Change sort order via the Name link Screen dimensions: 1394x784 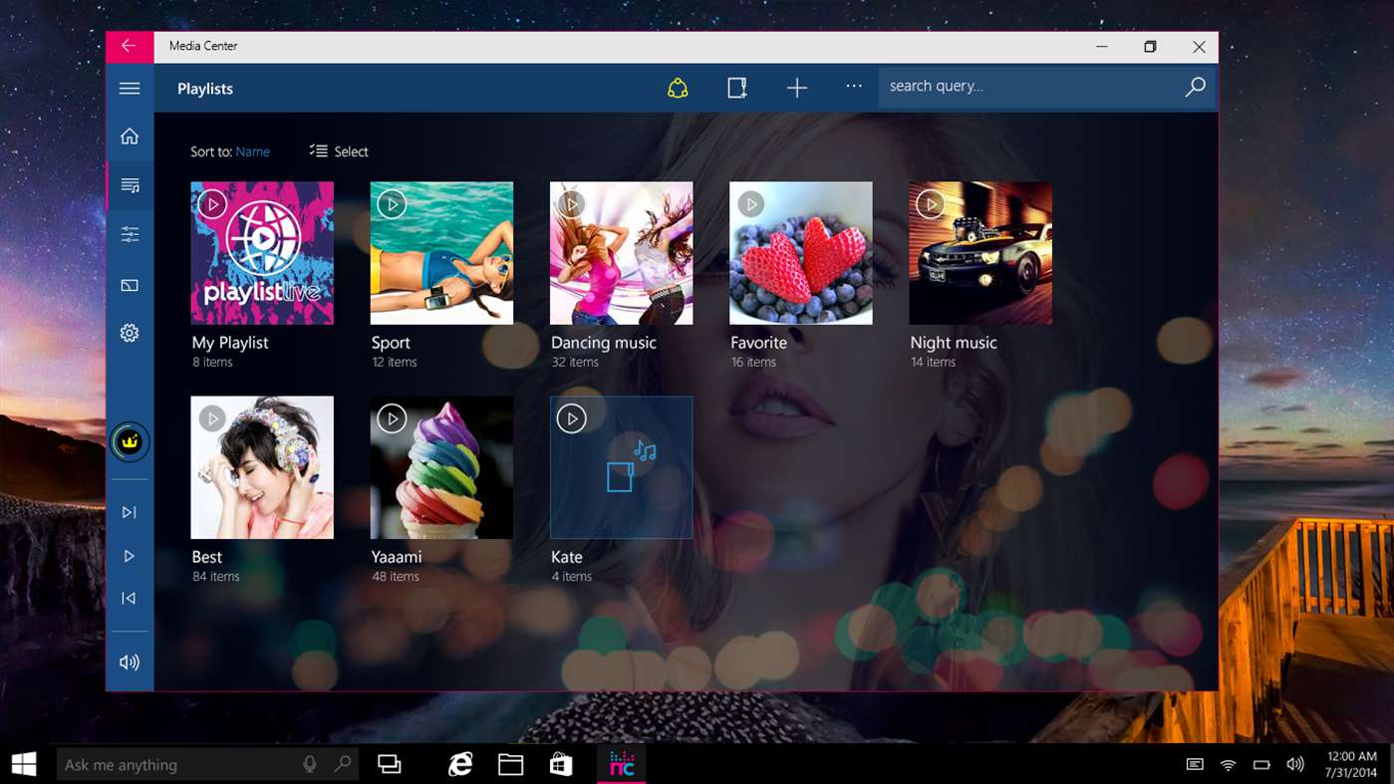(x=252, y=151)
